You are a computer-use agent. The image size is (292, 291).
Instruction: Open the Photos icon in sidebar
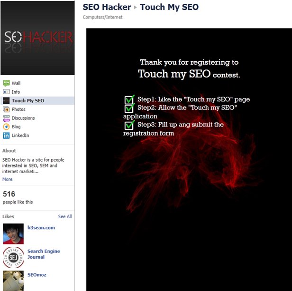(x=6, y=109)
